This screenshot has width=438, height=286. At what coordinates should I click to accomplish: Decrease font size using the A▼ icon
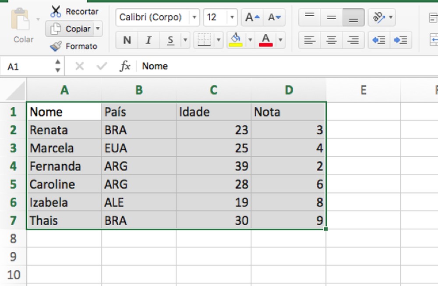point(274,16)
